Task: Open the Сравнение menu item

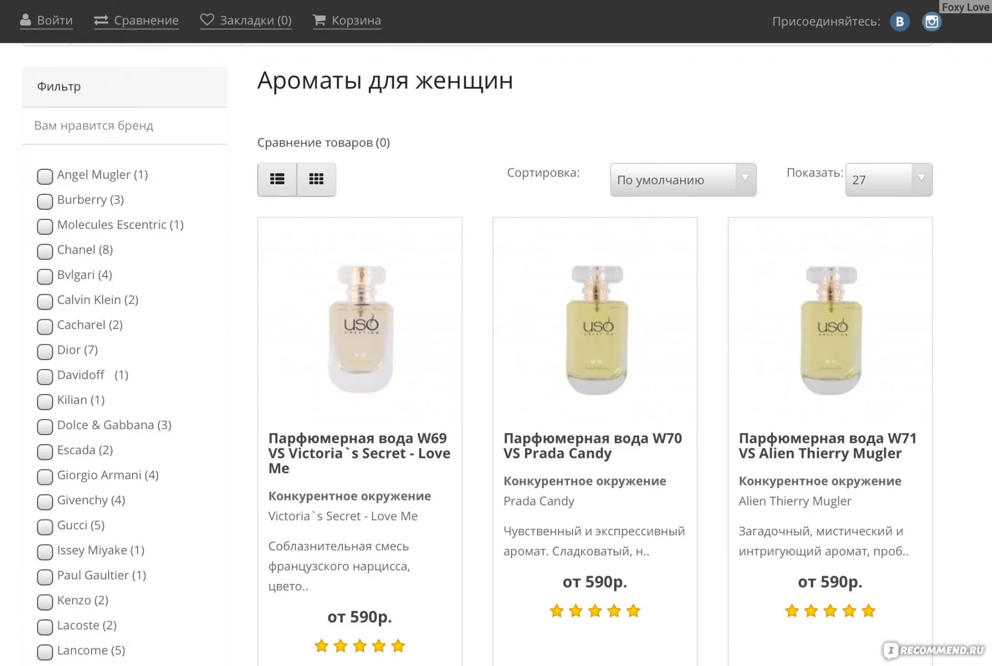Action: click(x=146, y=21)
